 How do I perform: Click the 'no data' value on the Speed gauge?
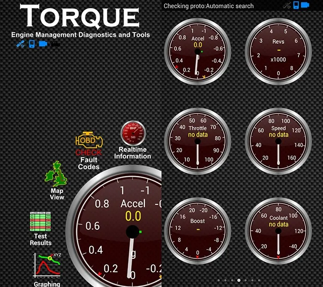[x=279, y=135]
